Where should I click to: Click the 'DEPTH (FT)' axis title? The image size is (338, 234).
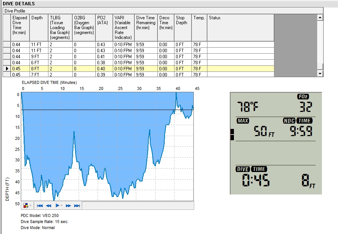tap(8, 189)
